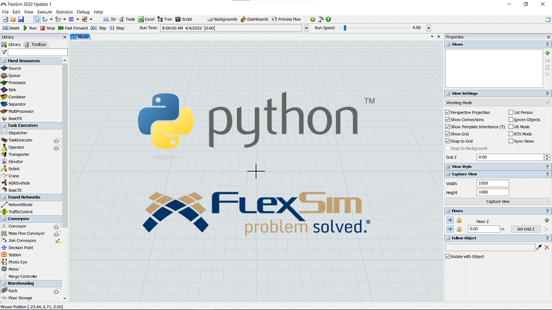Click the Open file folder icon
552x310 pixels.
pyautogui.click(x=13, y=20)
